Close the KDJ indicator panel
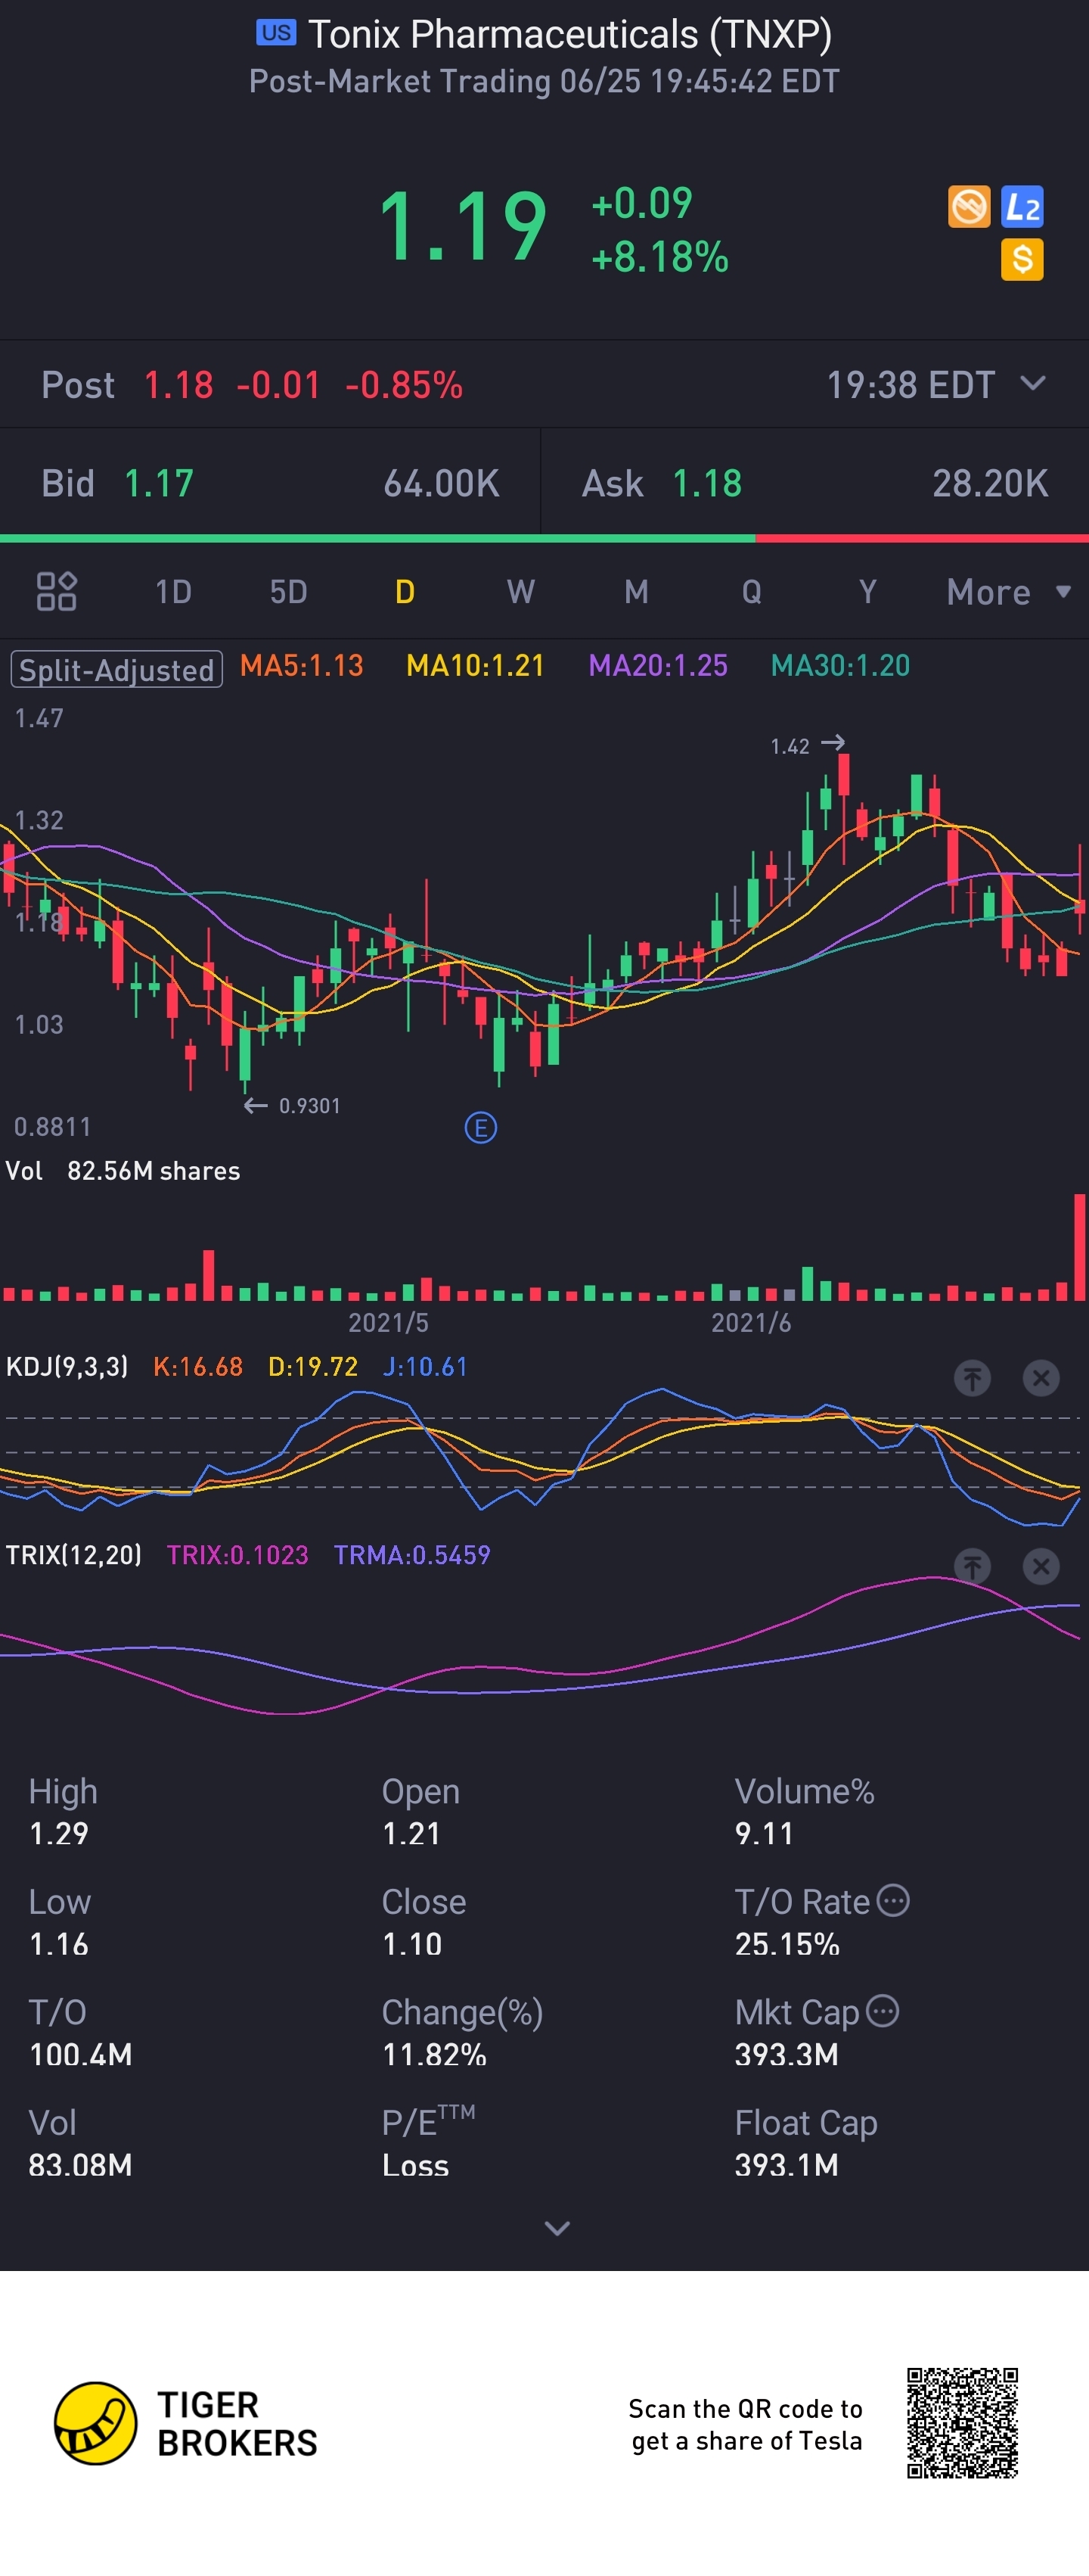 click(x=1041, y=1378)
